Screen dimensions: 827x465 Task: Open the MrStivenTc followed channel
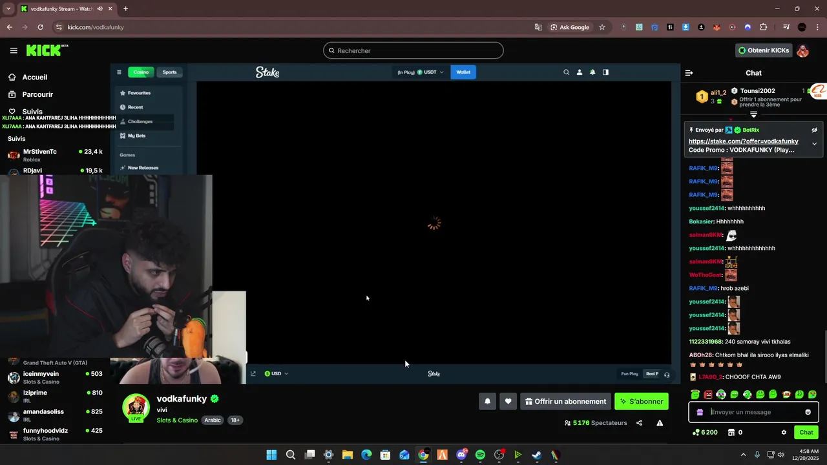(55, 154)
